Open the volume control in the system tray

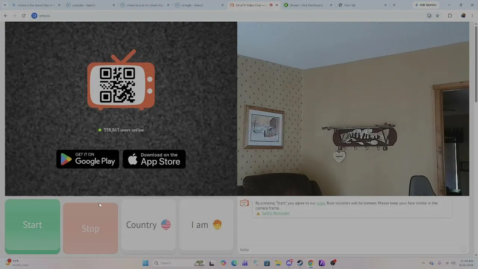click(453, 263)
